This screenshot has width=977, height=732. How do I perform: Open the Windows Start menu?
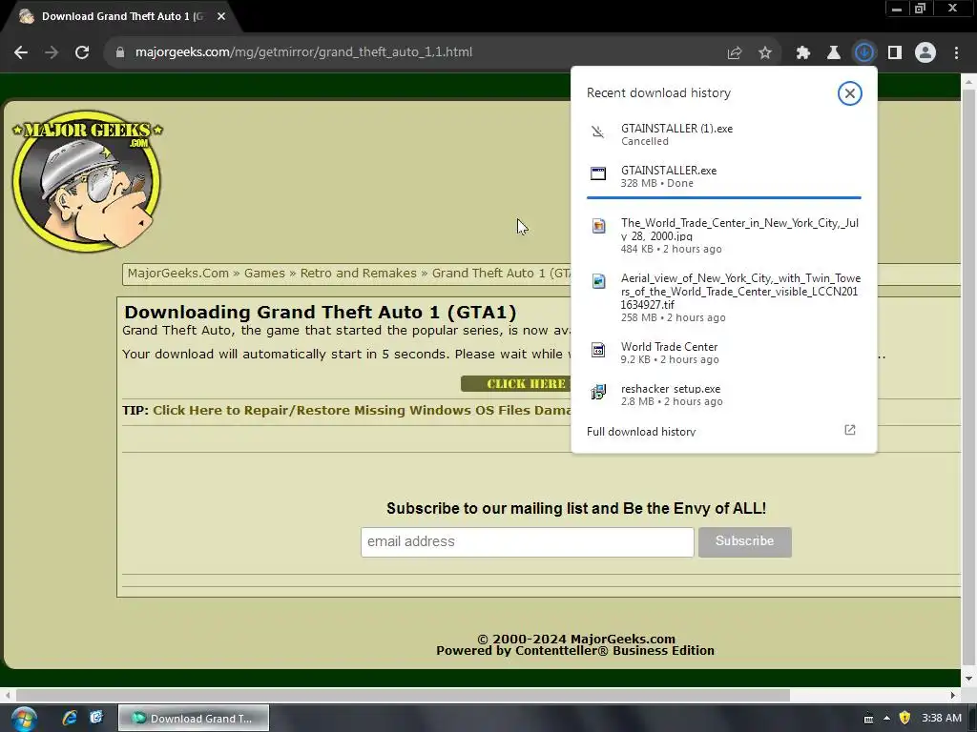click(x=24, y=719)
